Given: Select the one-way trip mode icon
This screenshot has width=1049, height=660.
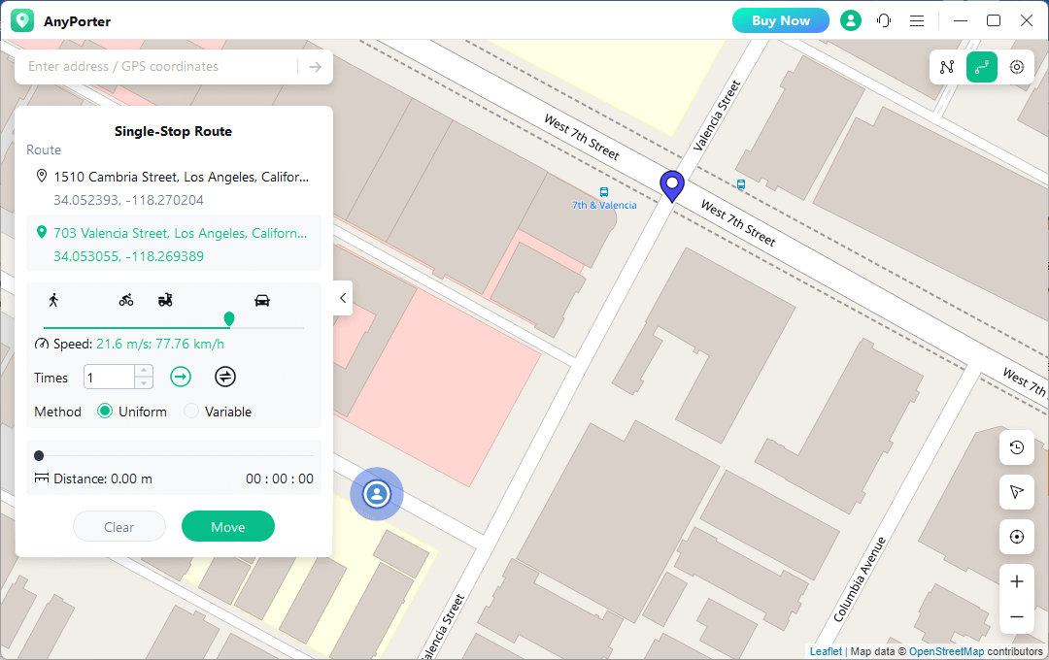Looking at the screenshot, I should [x=181, y=377].
